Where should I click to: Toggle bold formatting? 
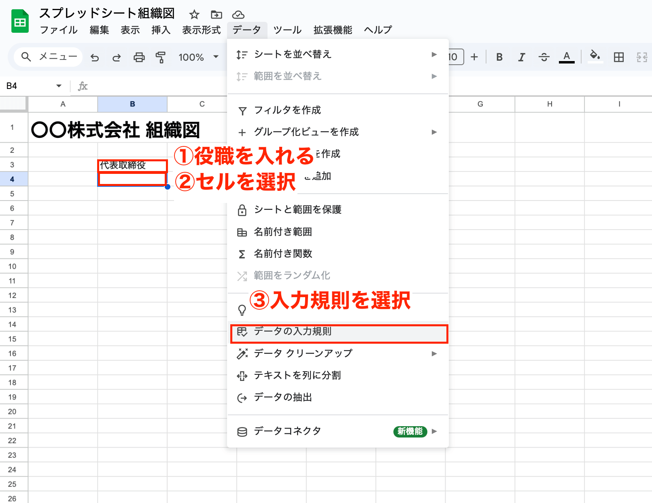[x=499, y=57]
